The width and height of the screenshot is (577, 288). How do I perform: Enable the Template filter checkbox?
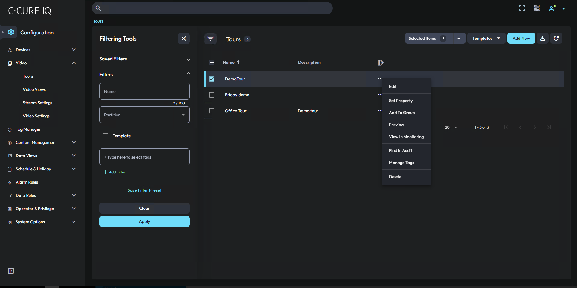point(105,136)
